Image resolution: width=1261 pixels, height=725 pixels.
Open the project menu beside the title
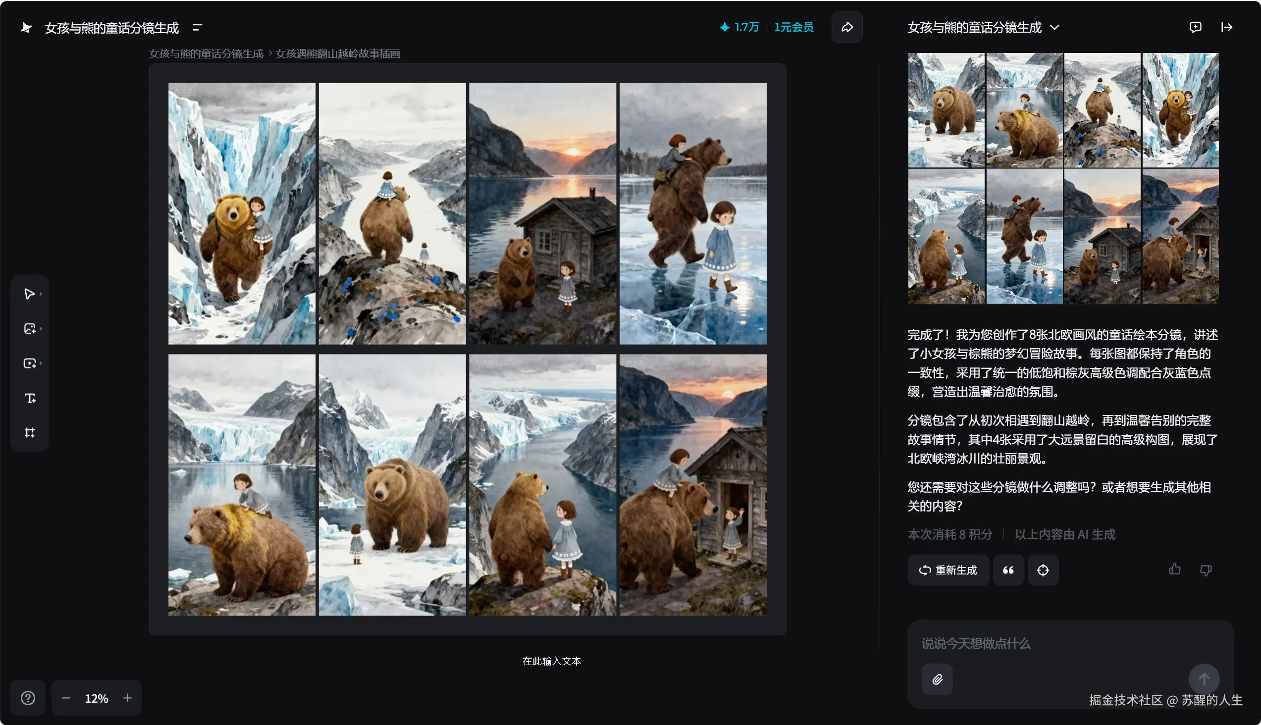(197, 27)
